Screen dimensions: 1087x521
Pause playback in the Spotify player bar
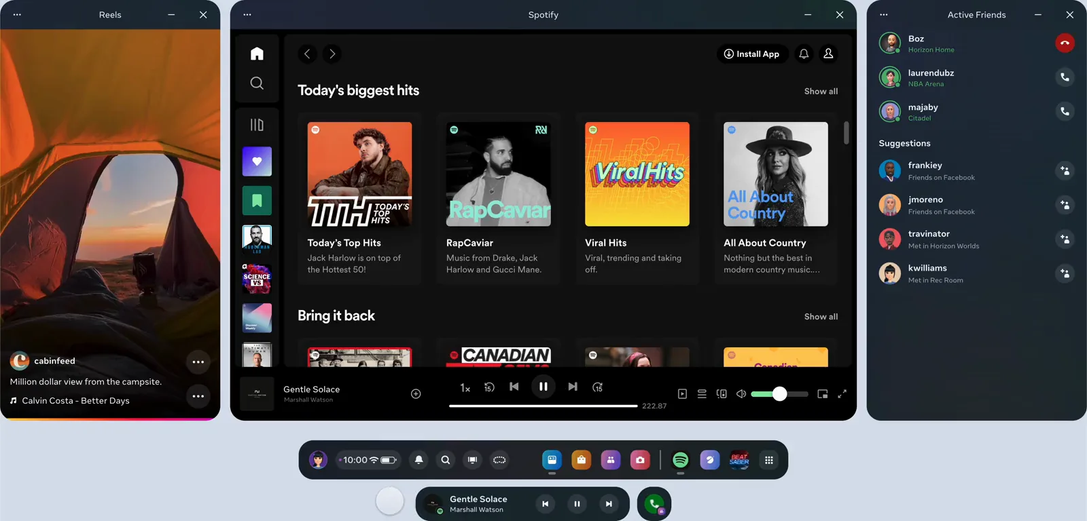click(543, 386)
